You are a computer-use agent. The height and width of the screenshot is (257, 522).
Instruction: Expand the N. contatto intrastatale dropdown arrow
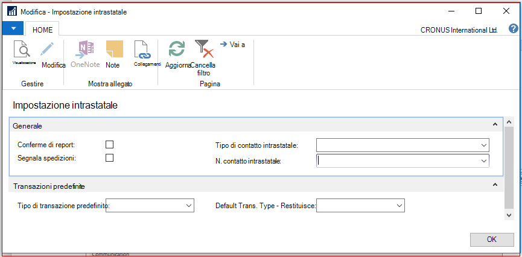484,161
